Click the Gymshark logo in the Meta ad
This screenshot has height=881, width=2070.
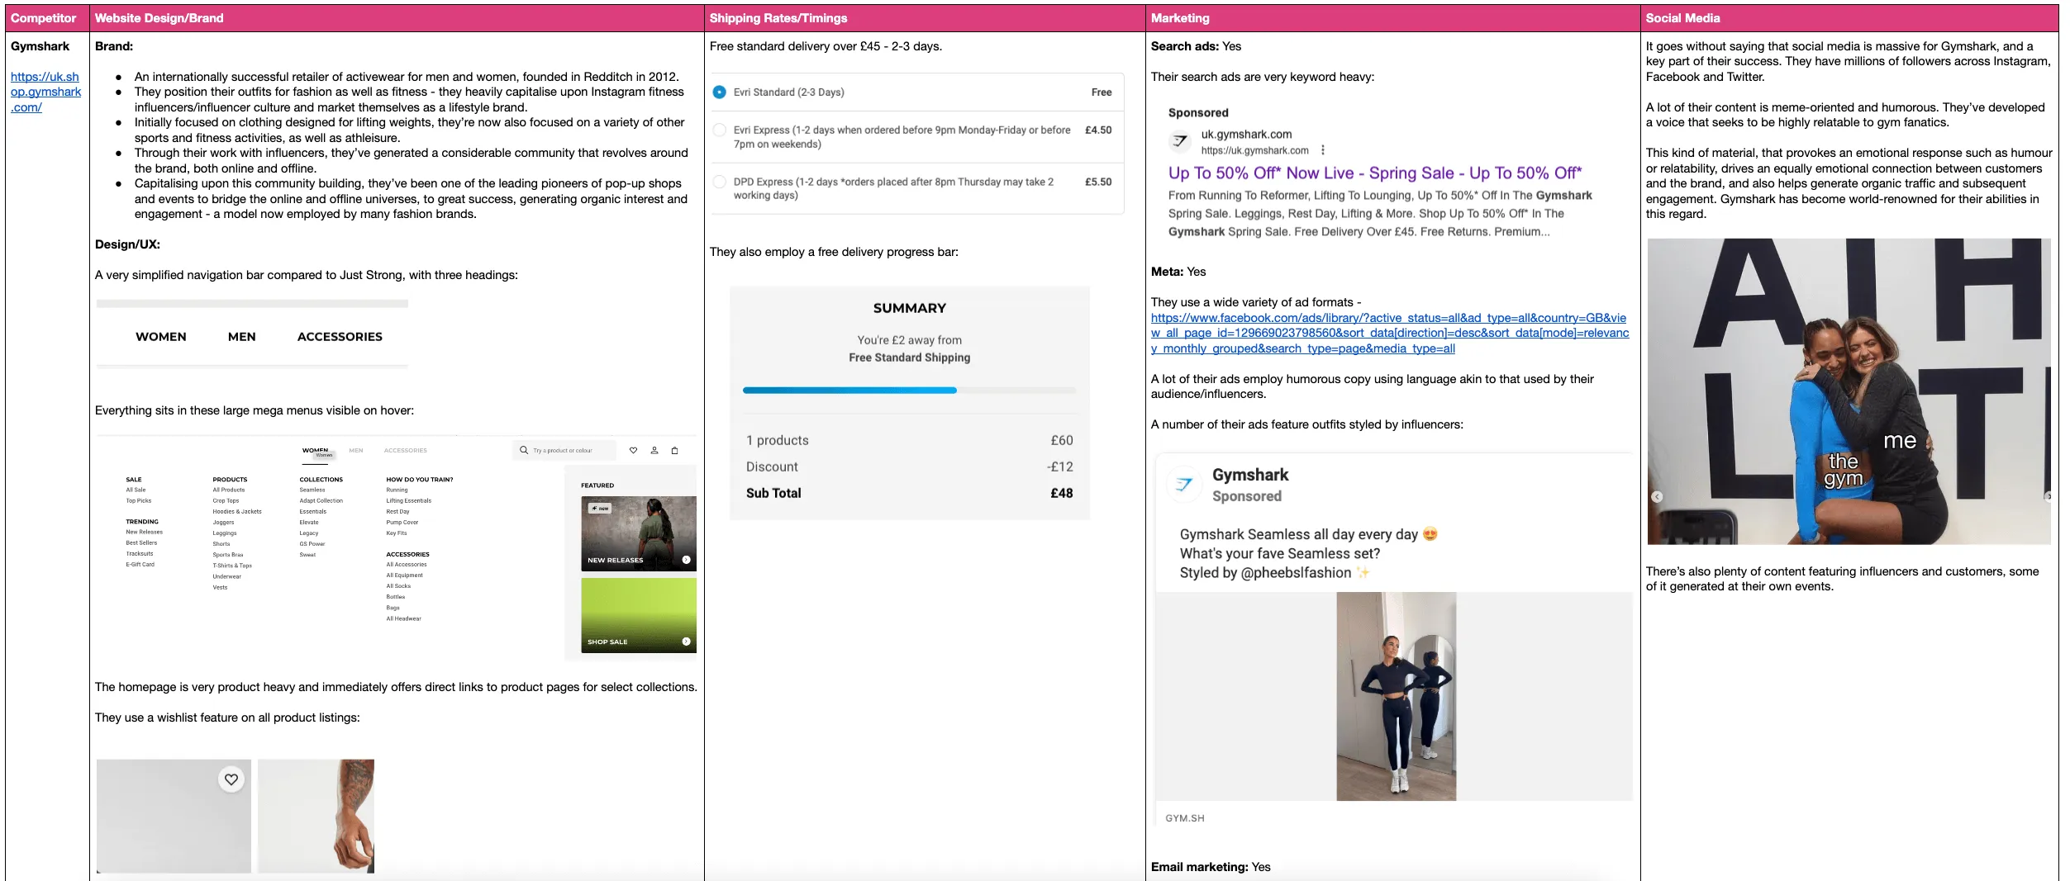pos(1184,484)
